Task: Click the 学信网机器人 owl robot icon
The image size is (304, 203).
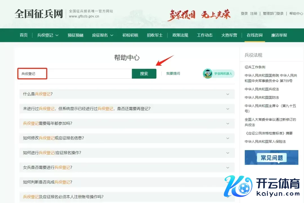Action: [x=208, y=73]
